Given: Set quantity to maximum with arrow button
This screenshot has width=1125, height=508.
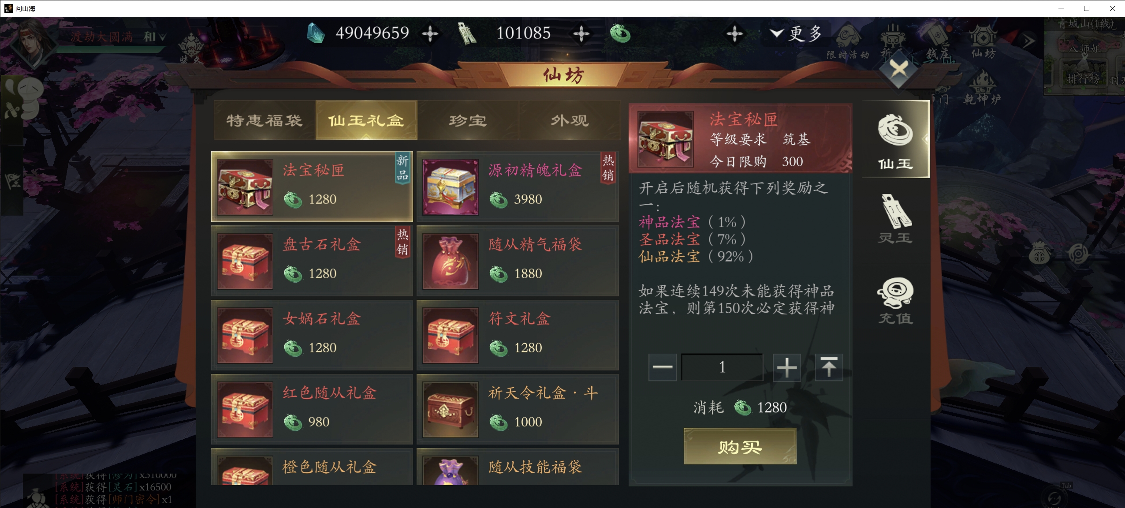Looking at the screenshot, I should [829, 367].
